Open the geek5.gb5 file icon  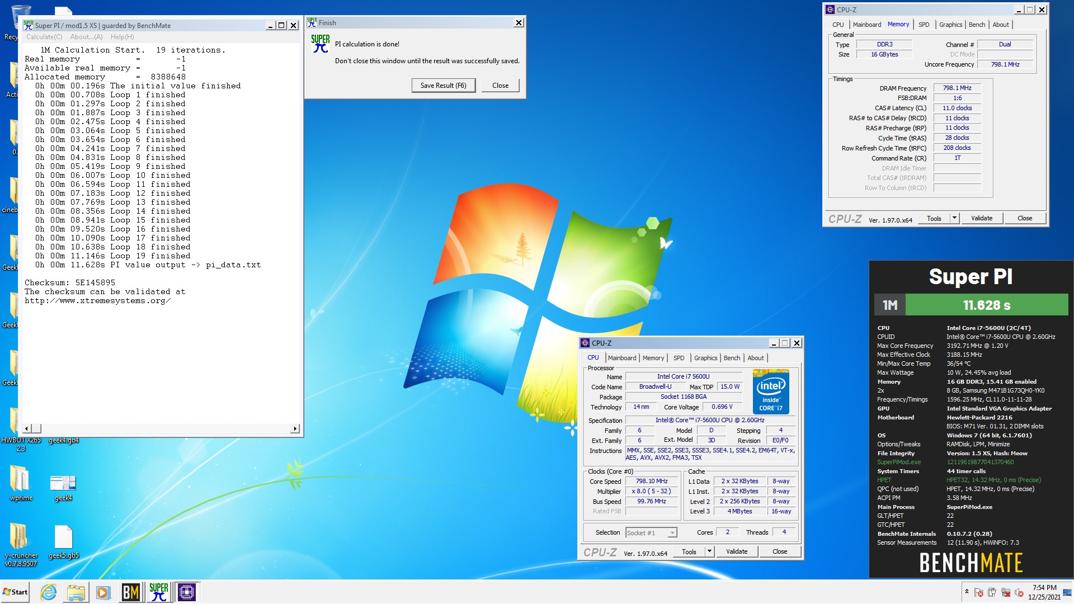pos(63,541)
